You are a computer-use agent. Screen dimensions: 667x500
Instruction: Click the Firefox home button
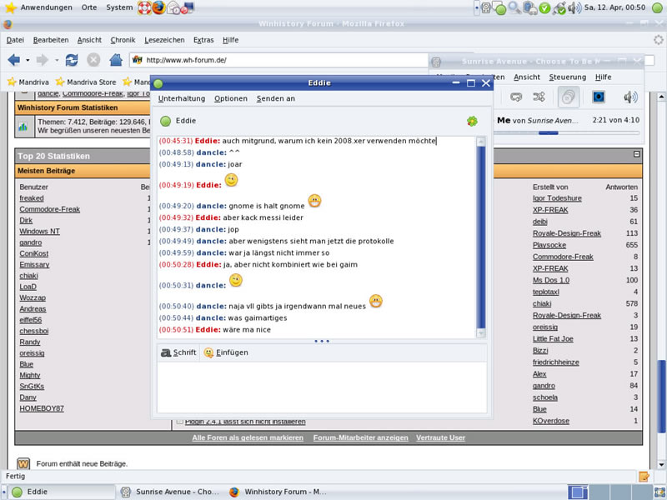pos(116,60)
